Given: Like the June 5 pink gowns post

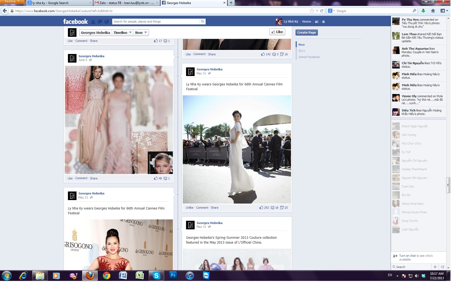Looking at the screenshot, I should click(70, 178).
